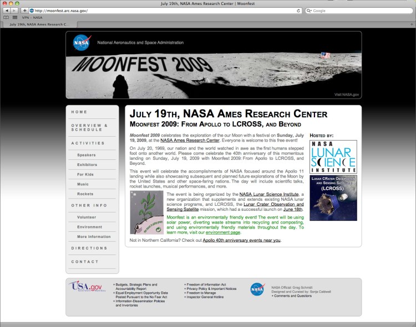416x327 pixels.
Task: Follow the NASA Lunar Science Institute text link
Action: (x=269, y=194)
